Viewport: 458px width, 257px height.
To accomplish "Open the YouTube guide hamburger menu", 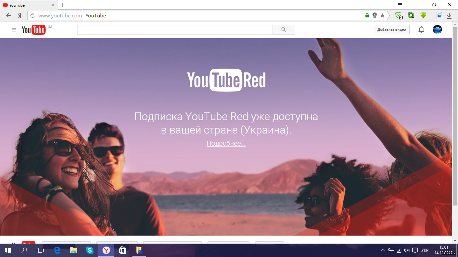I will pos(14,30).
